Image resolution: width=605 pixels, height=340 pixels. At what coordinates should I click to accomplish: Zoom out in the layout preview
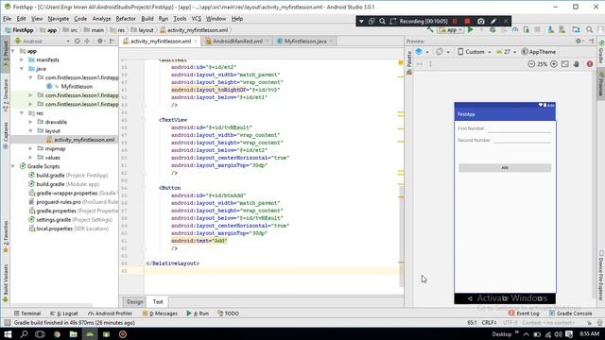[x=531, y=64]
